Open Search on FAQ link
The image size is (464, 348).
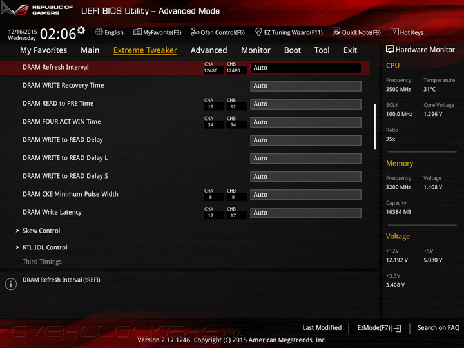[438, 327]
